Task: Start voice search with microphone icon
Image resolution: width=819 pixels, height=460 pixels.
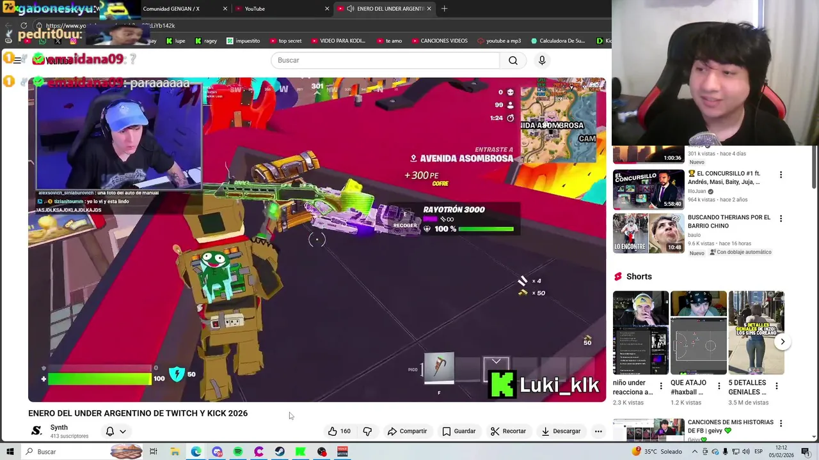Action: pos(542,60)
